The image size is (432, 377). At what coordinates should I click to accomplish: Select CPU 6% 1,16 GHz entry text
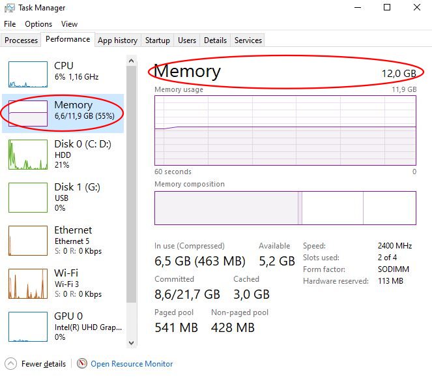click(x=76, y=71)
